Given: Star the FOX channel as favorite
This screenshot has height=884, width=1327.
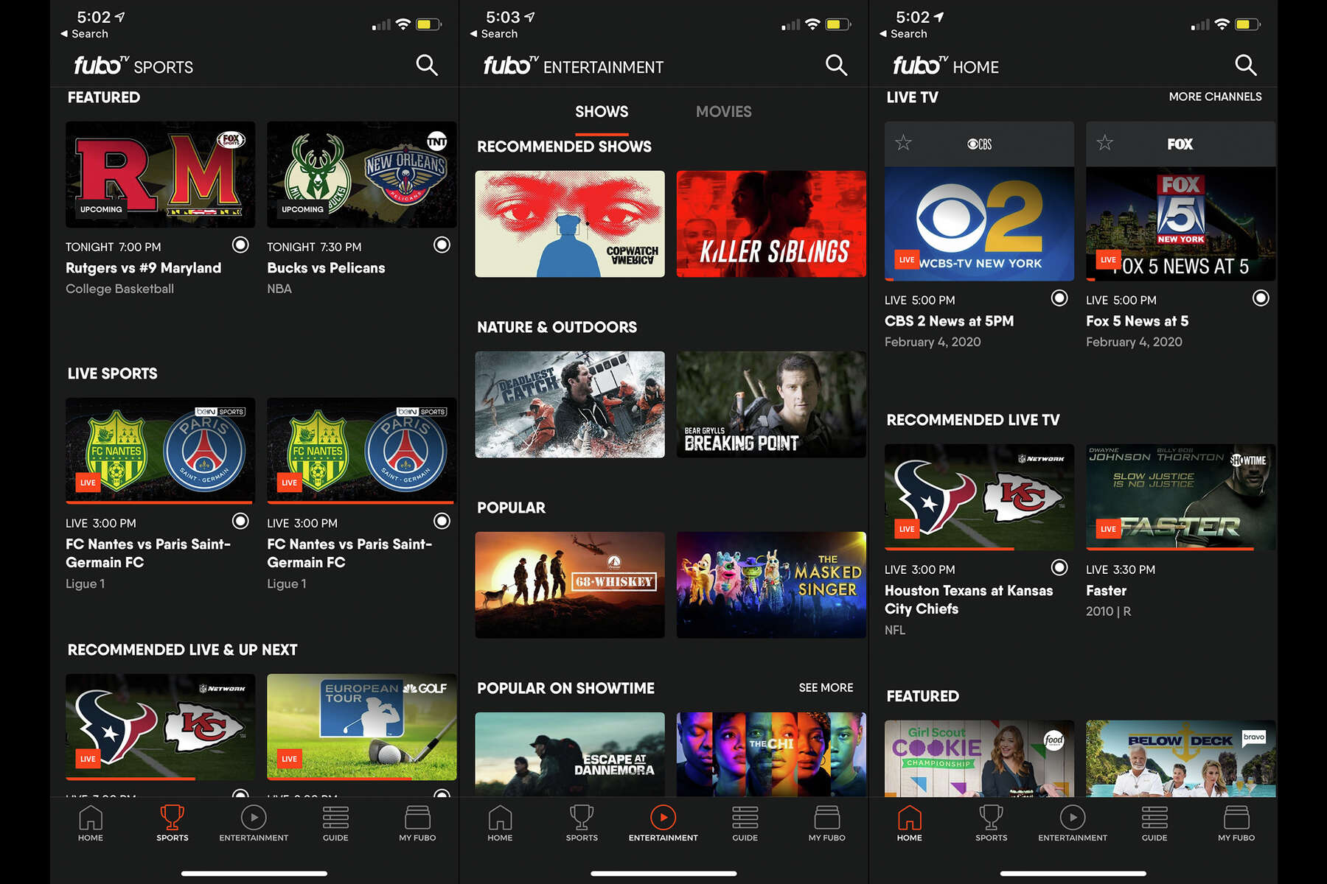Looking at the screenshot, I should (x=1104, y=143).
